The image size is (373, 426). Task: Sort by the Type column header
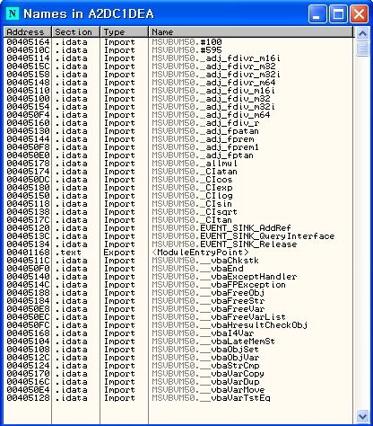pos(125,32)
